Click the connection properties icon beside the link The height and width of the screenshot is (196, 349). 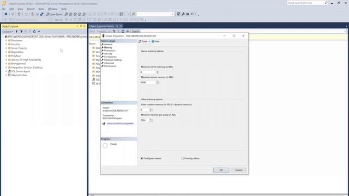tap(104, 124)
